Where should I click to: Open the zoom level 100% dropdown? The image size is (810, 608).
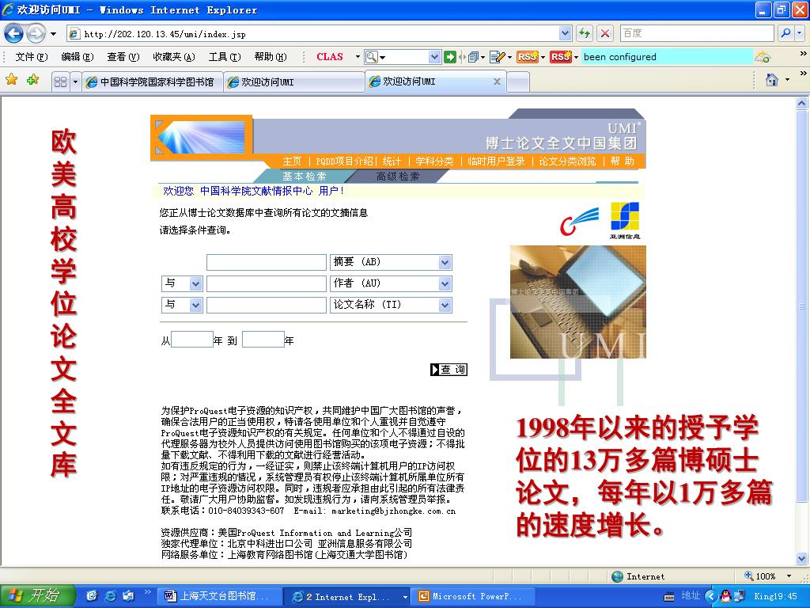[x=789, y=576]
